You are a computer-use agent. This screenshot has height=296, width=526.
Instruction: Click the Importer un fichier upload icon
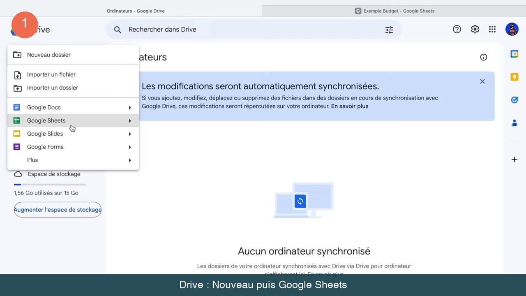click(17, 75)
